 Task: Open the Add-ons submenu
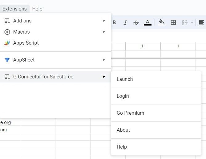(x=55, y=21)
